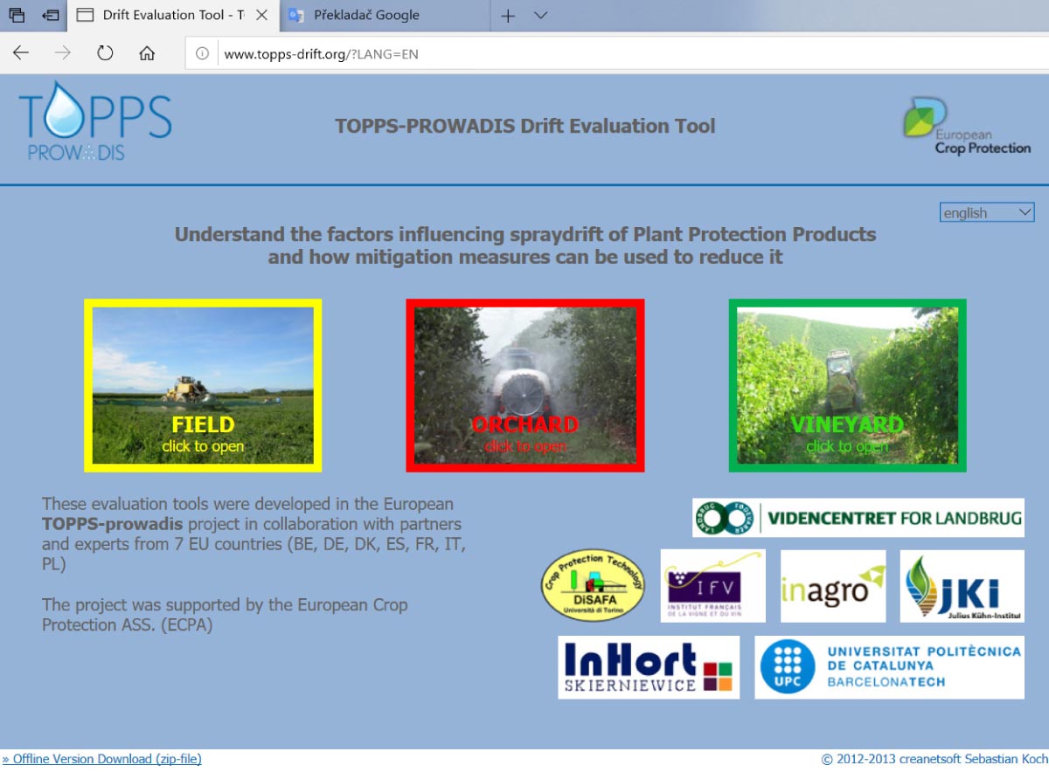Open the ORCHARD evaluation tool
This screenshot has height=779, width=1049.
pos(525,385)
